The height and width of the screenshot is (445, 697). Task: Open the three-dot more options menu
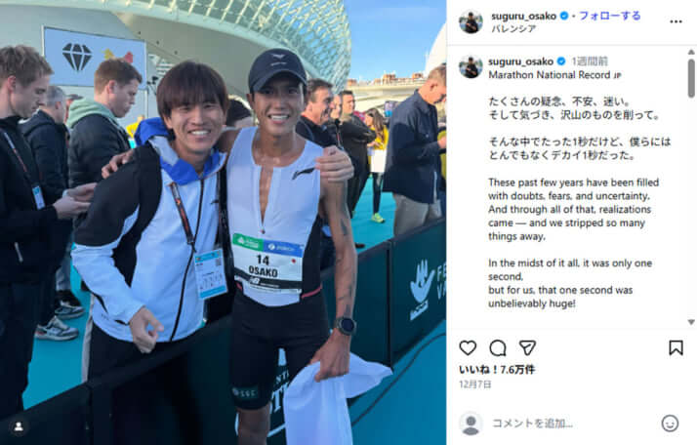[676, 21]
